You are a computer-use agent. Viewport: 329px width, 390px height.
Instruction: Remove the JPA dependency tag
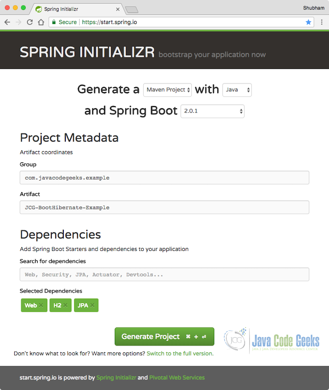point(92,305)
